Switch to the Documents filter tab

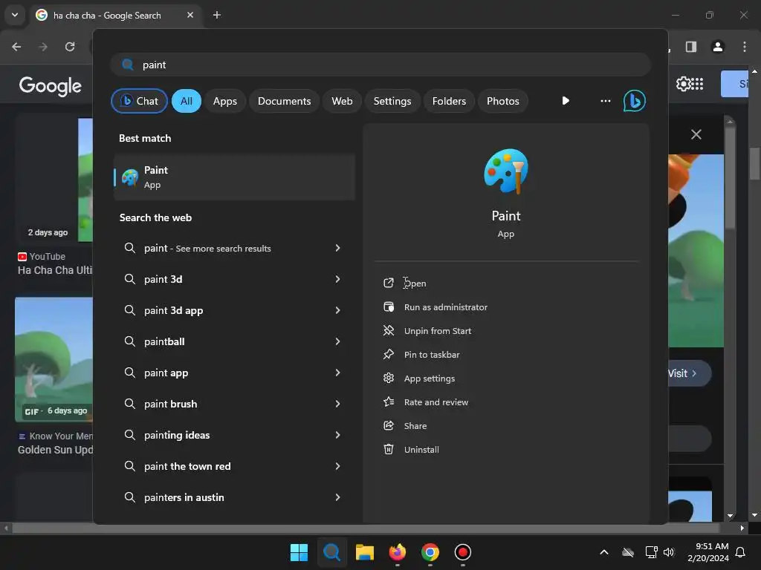tap(284, 101)
